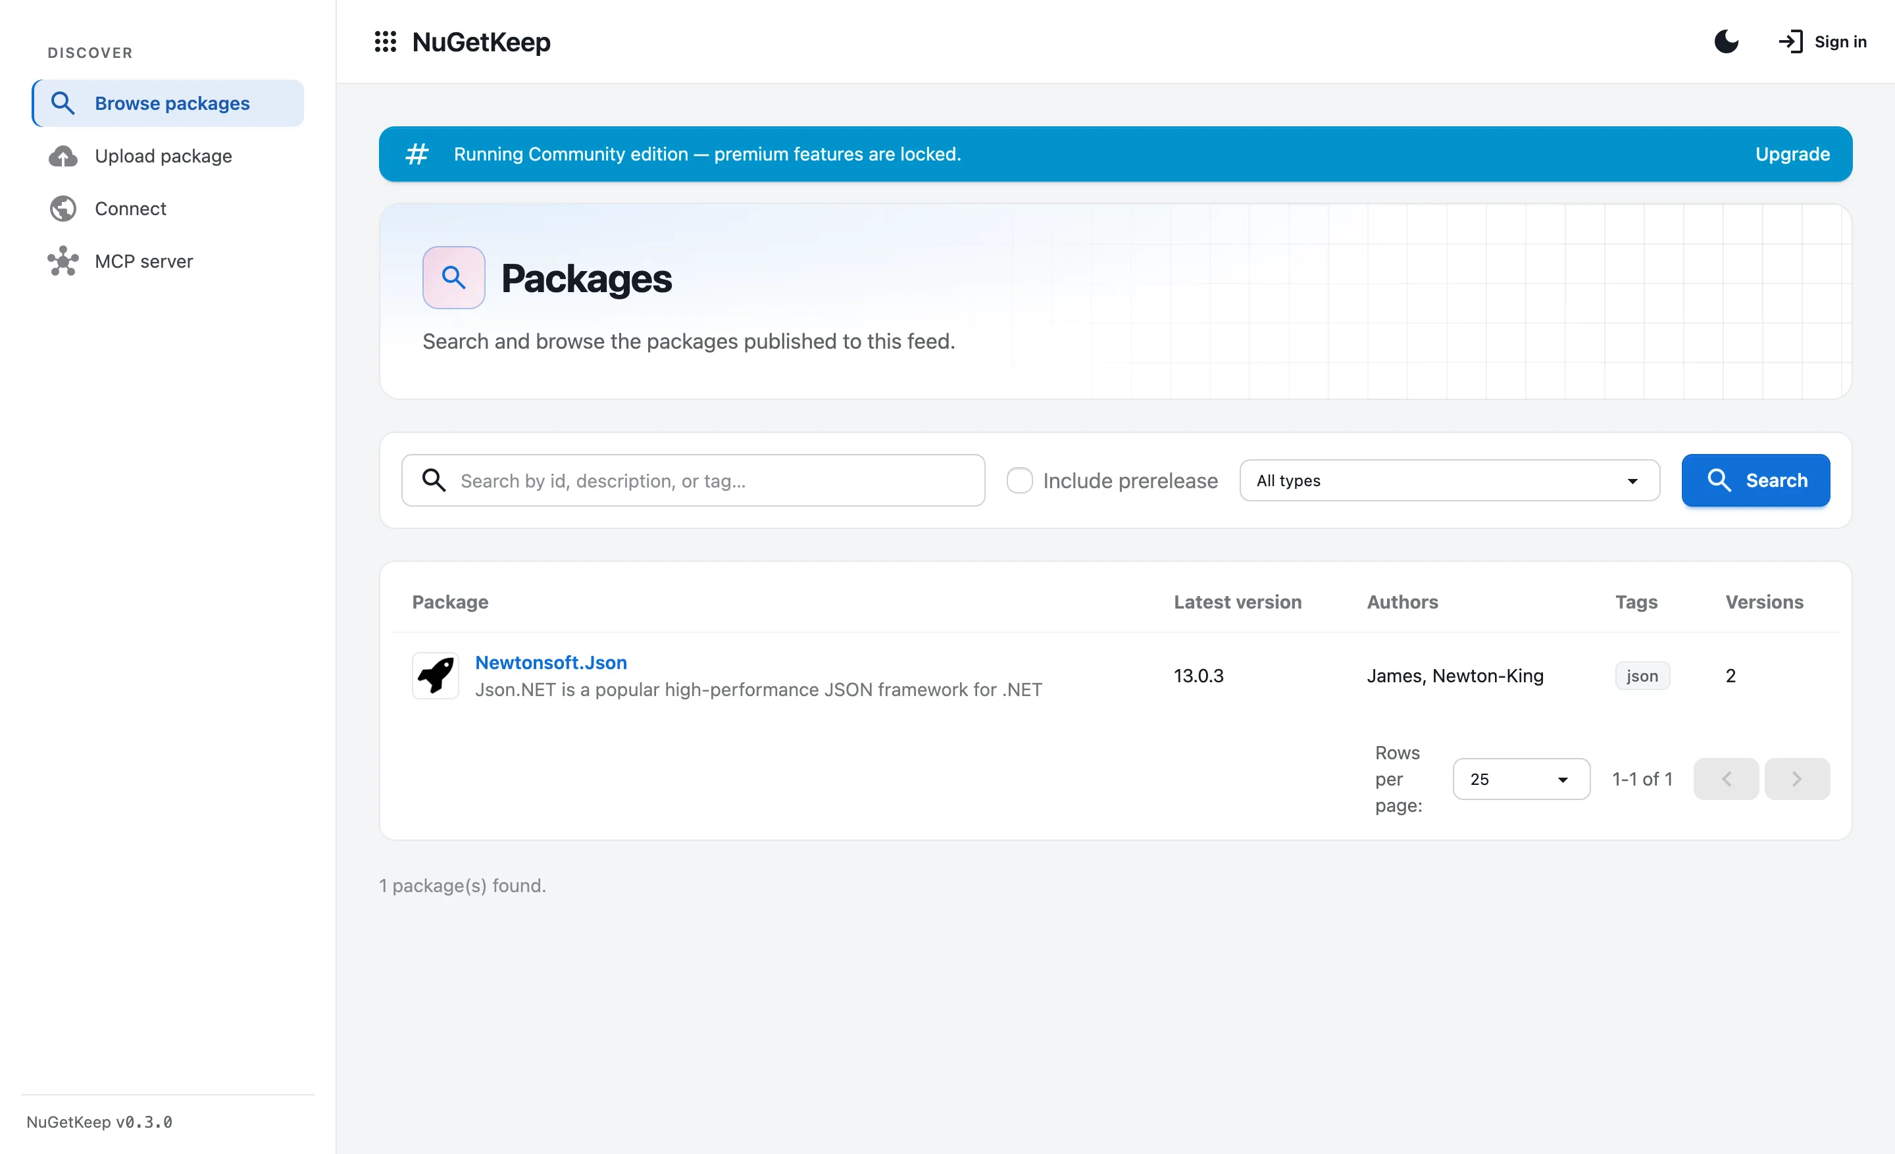Click the Upload package cloud icon

[x=63, y=156]
